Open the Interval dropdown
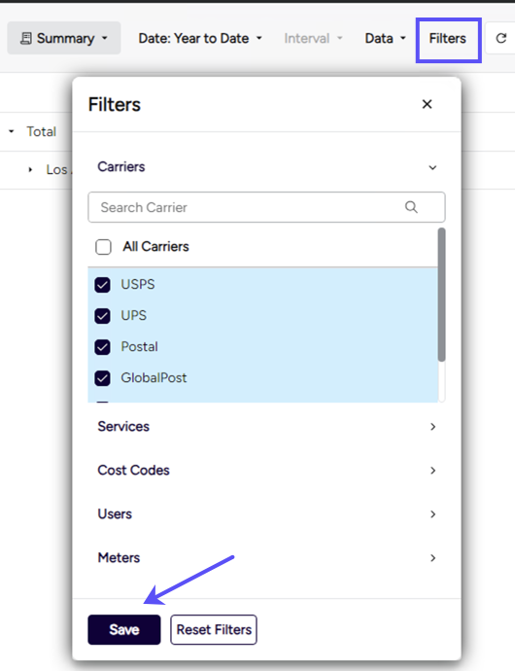The height and width of the screenshot is (671, 515). point(313,39)
